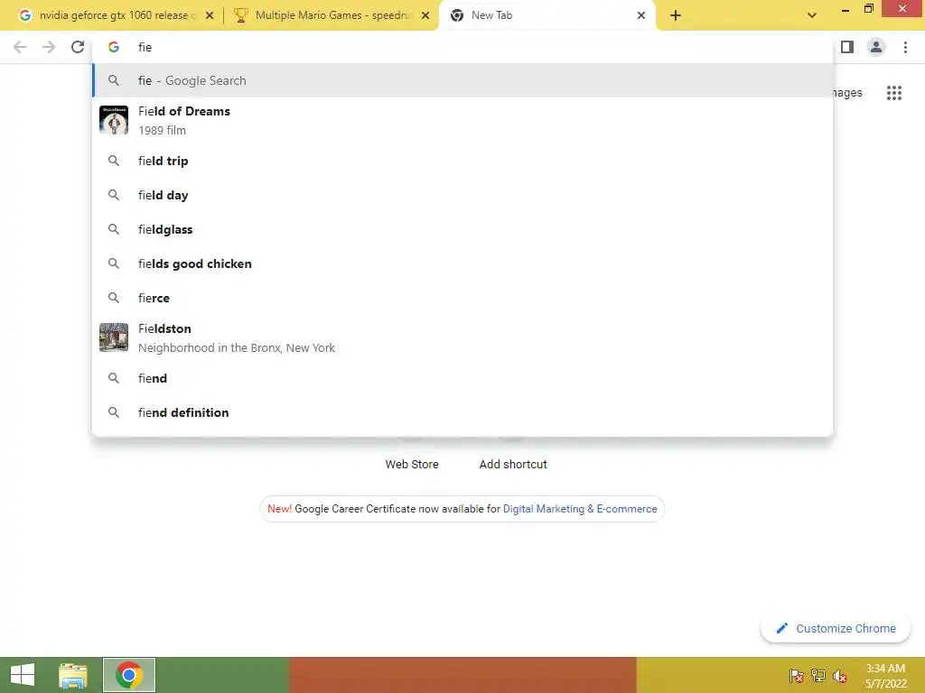Click the browser back arrow

[20, 47]
